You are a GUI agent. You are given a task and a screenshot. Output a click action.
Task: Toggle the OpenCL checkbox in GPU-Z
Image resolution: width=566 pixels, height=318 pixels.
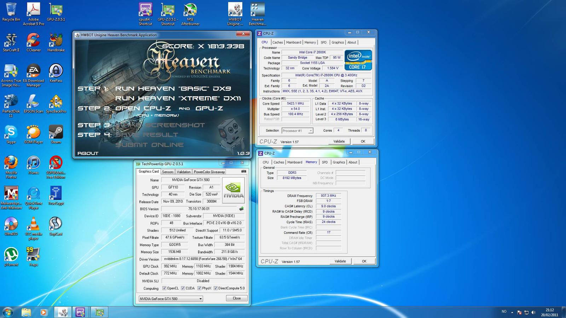(164, 288)
